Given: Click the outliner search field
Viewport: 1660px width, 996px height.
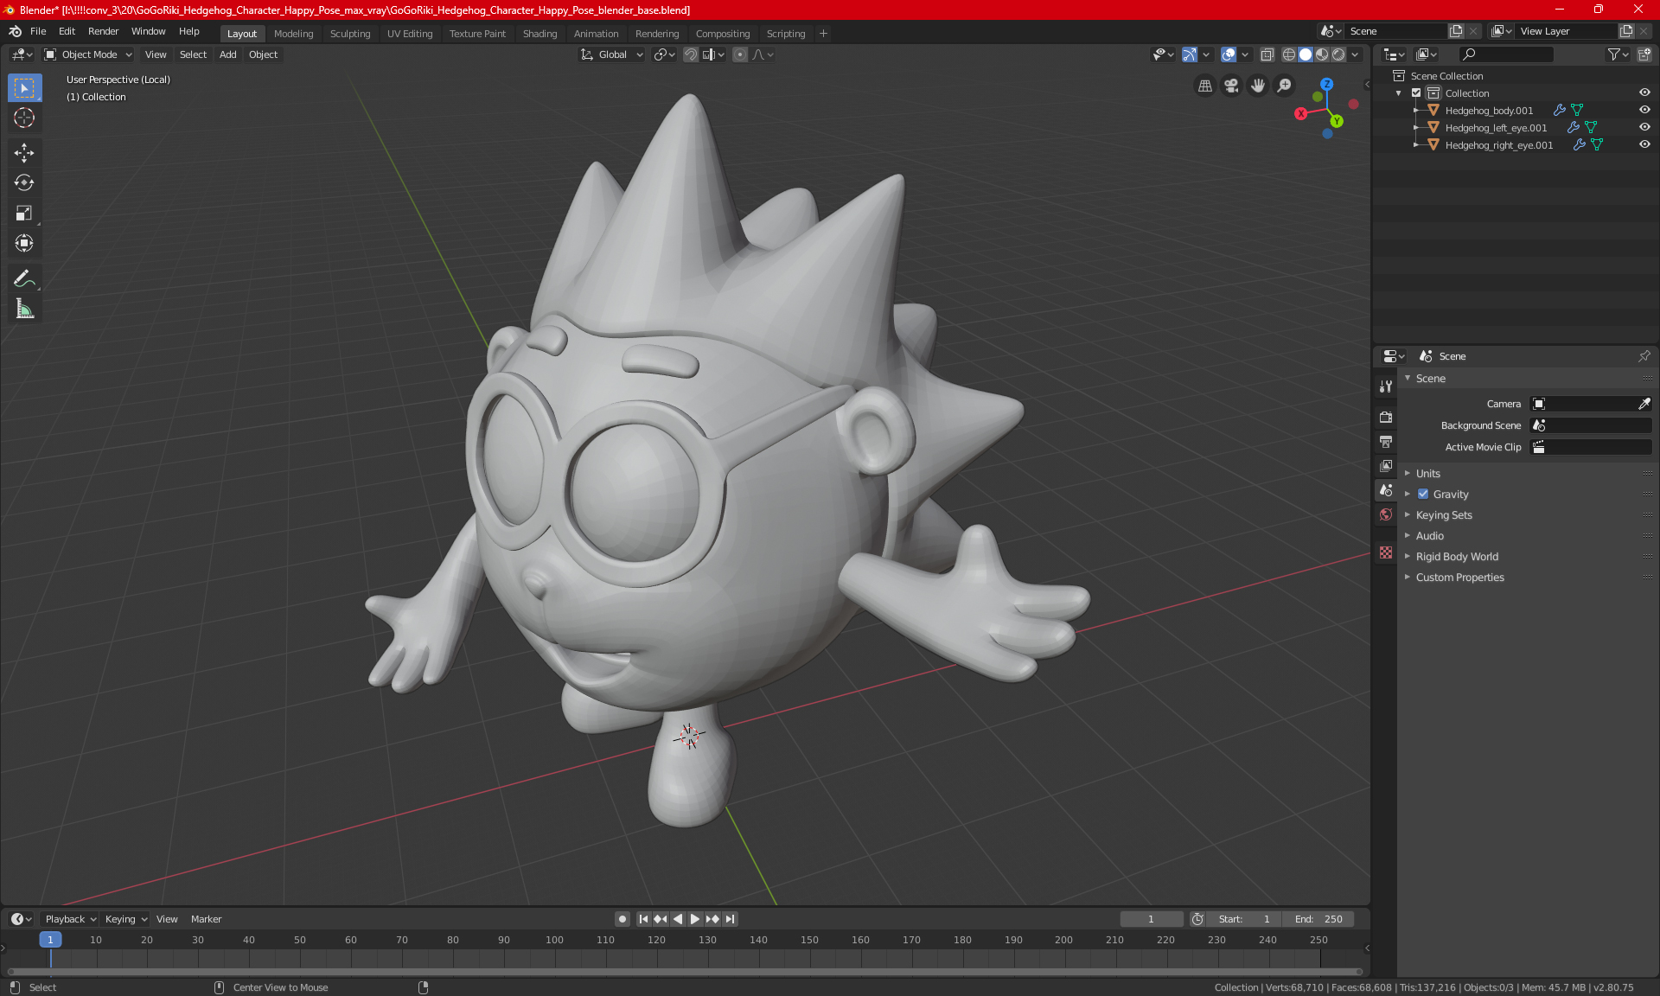Looking at the screenshot, I should click(1505, 54).
